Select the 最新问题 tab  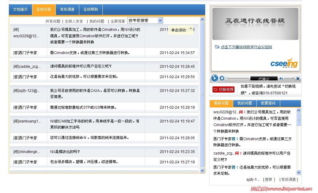pos(221,103)
